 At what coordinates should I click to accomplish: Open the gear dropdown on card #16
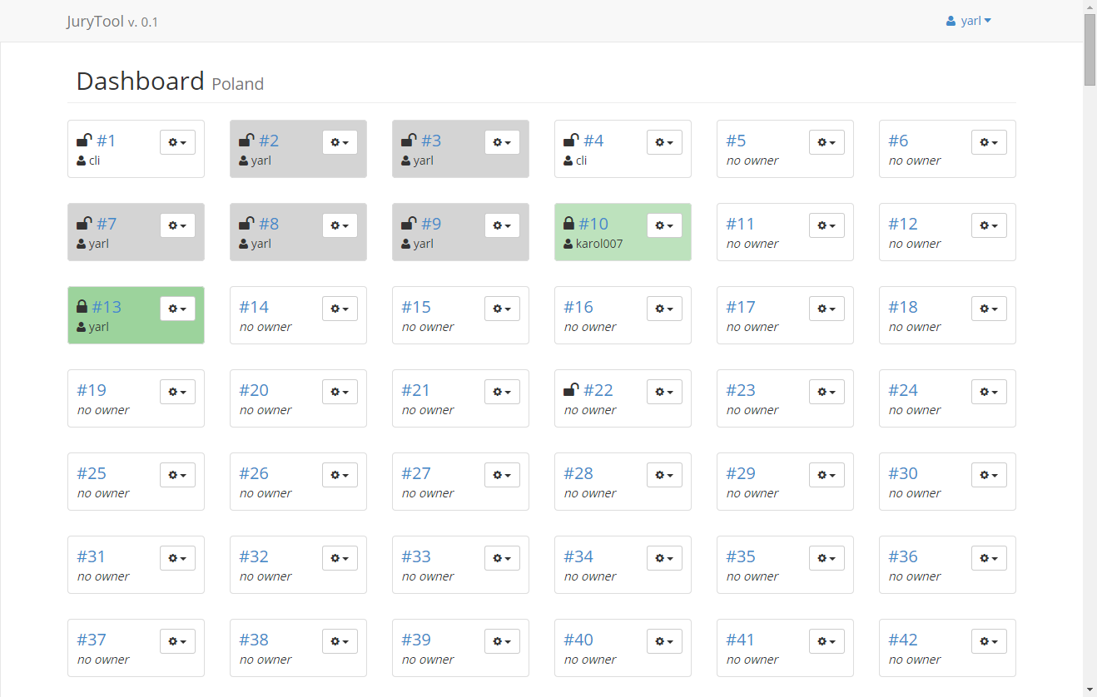(664, 309)
